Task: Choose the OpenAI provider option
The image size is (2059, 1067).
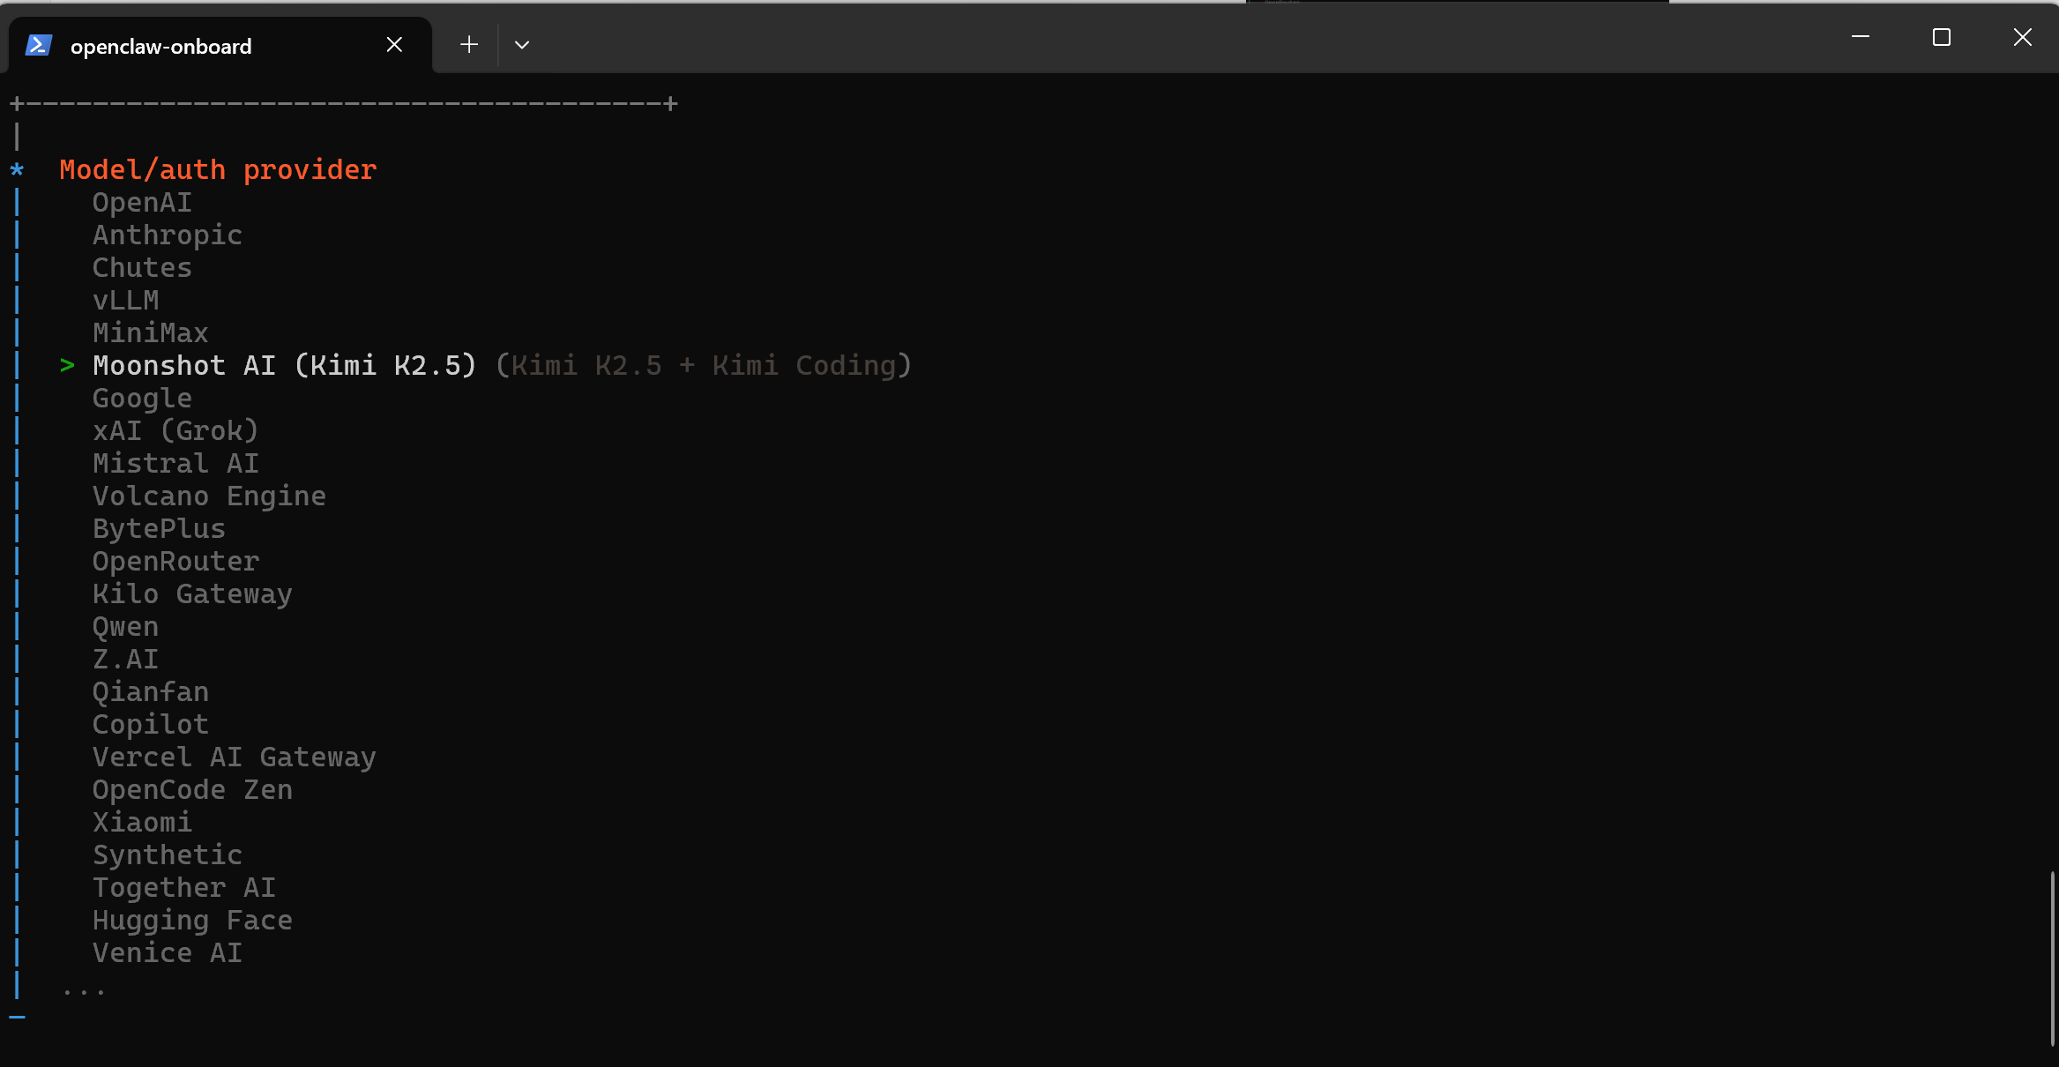Action: tap(142, 203)
